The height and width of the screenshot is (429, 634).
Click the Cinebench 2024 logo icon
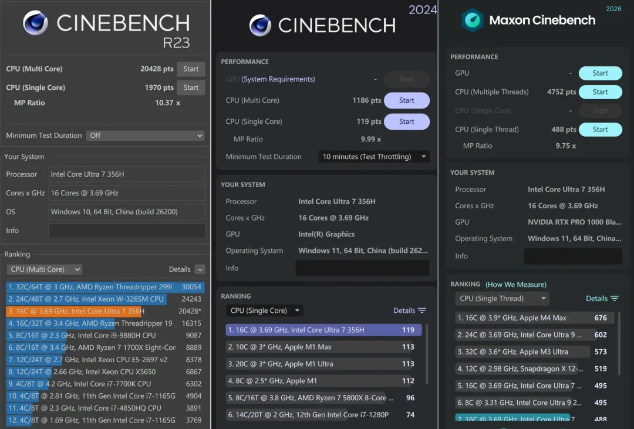click(x=260, y=25)
